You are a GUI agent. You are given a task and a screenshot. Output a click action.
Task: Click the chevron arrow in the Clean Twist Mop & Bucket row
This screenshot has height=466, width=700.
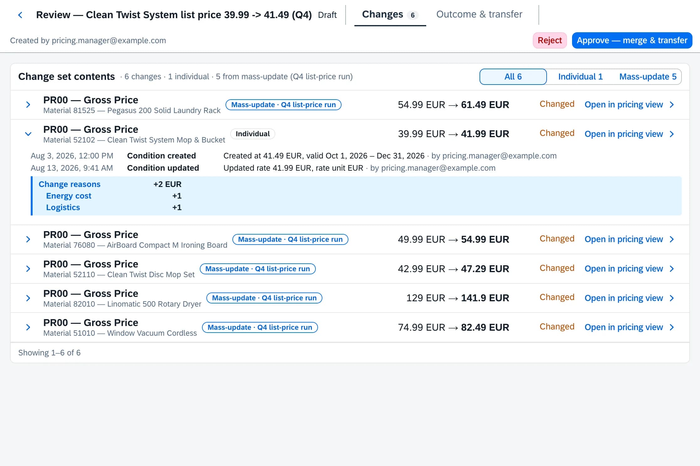click(672, 134)
